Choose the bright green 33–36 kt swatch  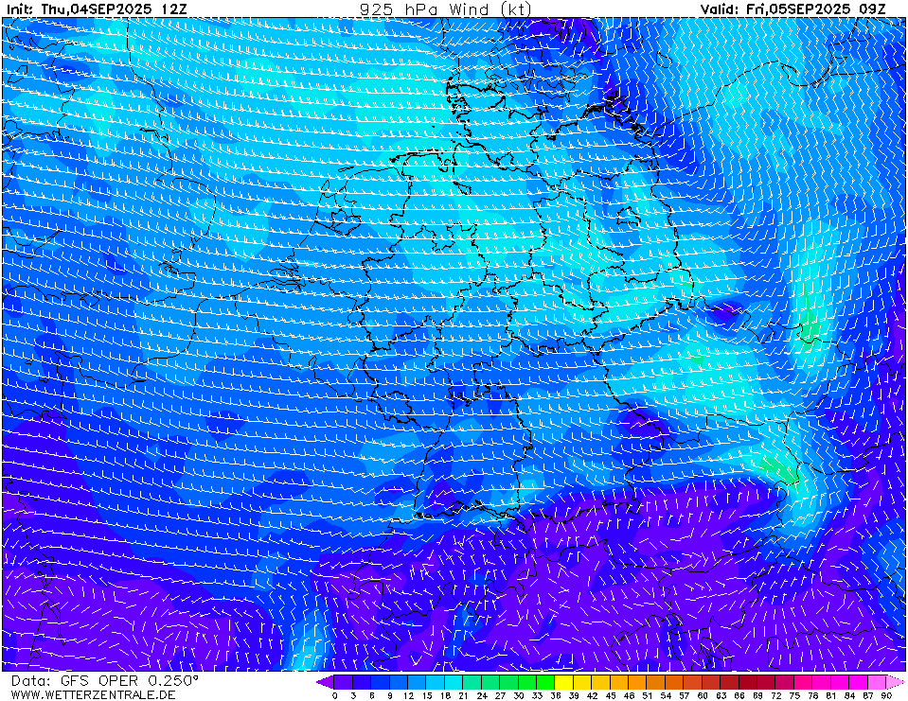(x=545, y=682)
